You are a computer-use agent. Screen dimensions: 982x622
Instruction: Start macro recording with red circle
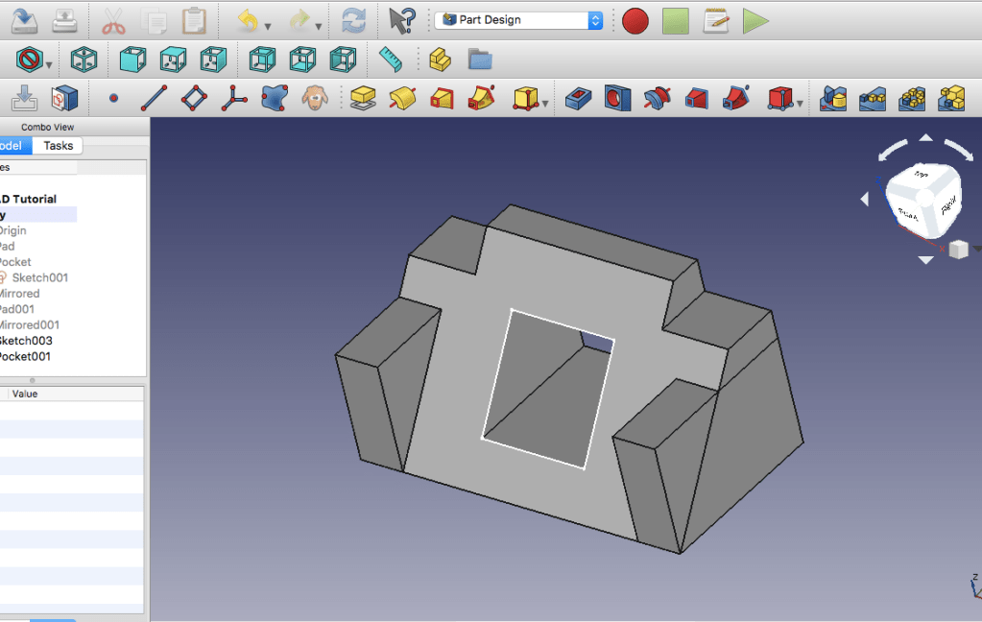coord(635,20)
